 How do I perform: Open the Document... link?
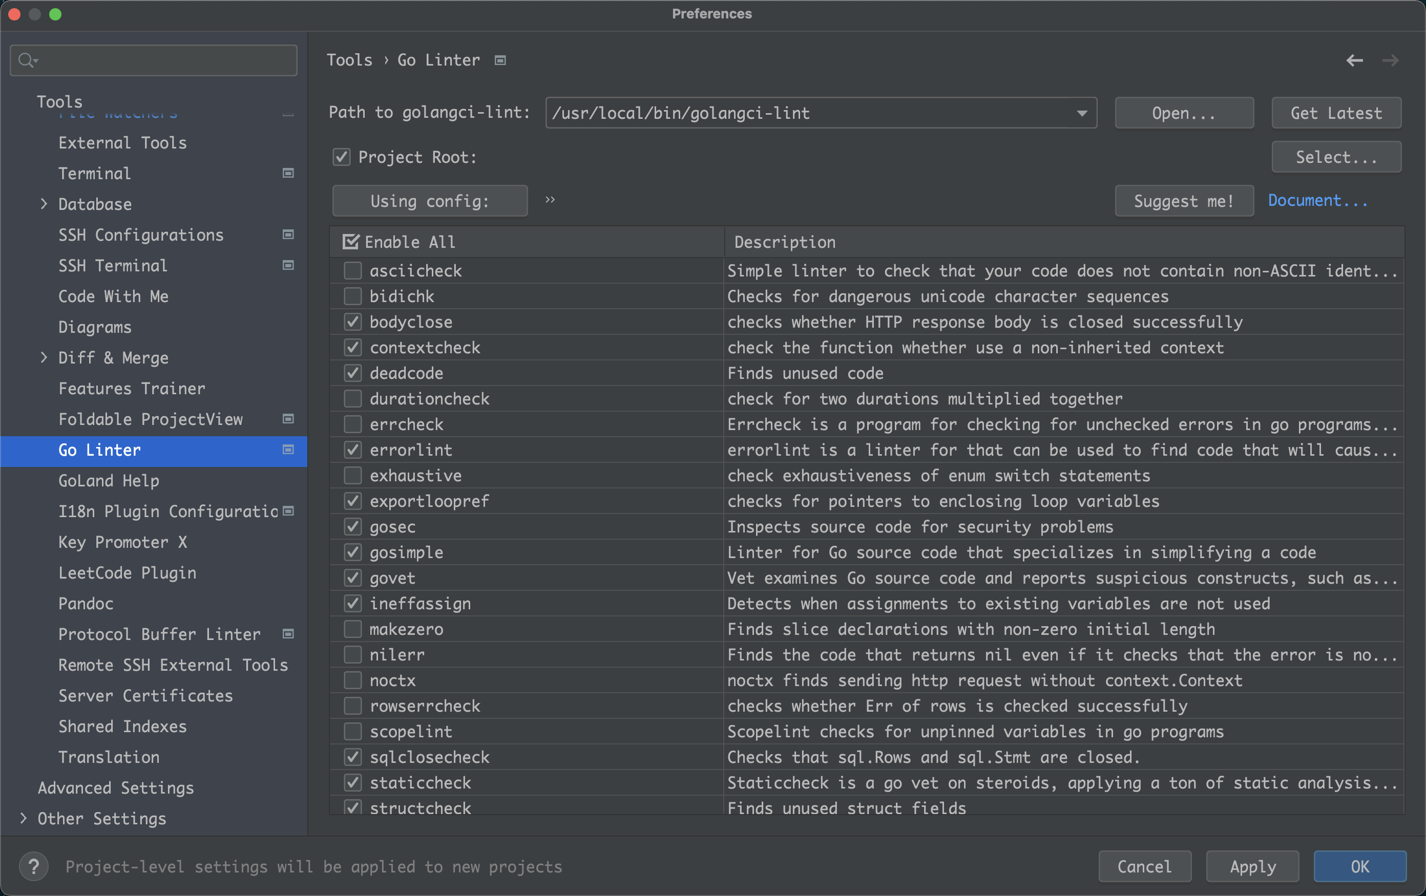(1317, 201)
